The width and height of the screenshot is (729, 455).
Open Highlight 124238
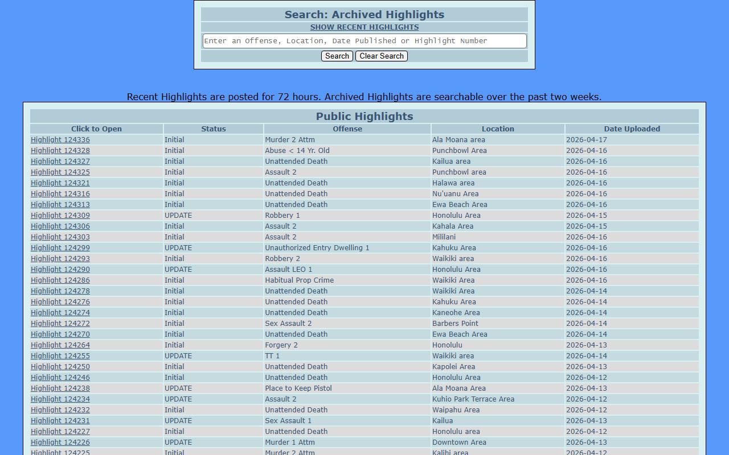(x=60, y=388)
